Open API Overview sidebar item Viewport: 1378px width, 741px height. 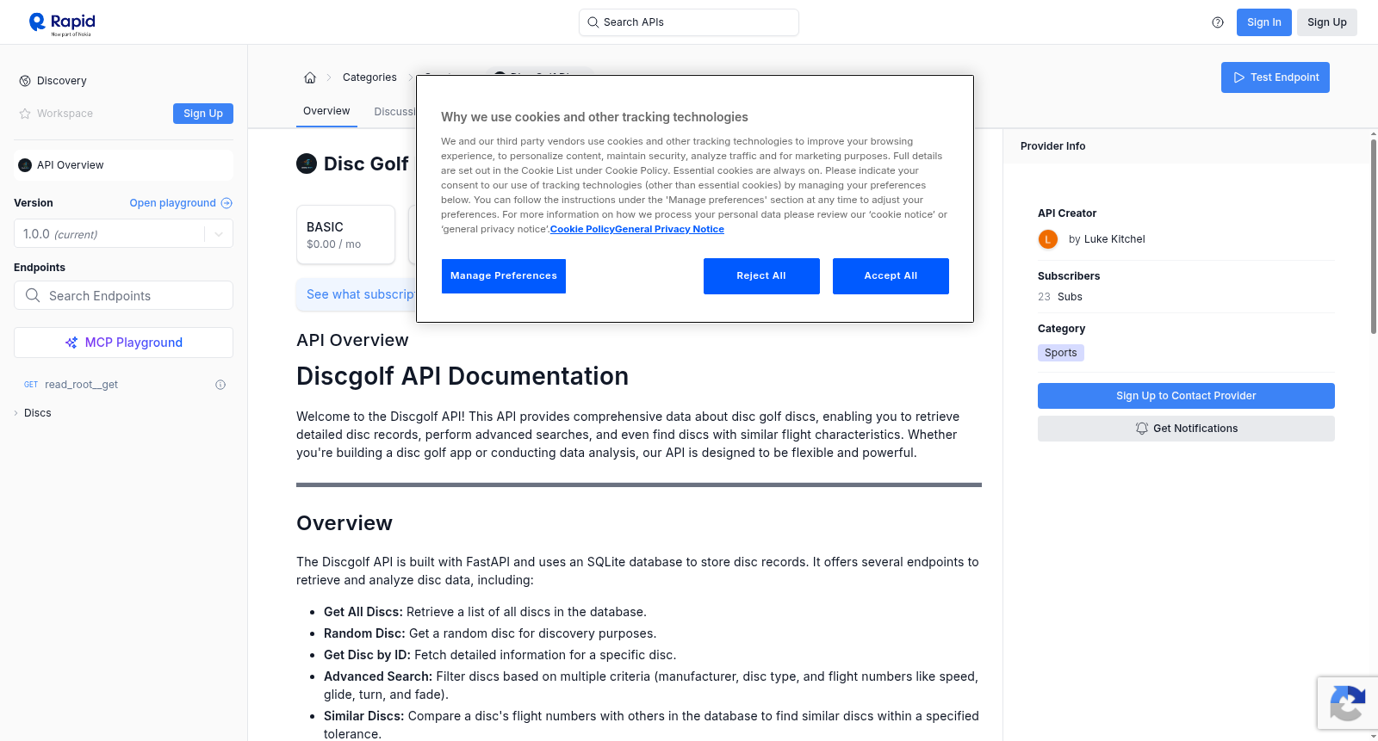[x=123, y=165]
